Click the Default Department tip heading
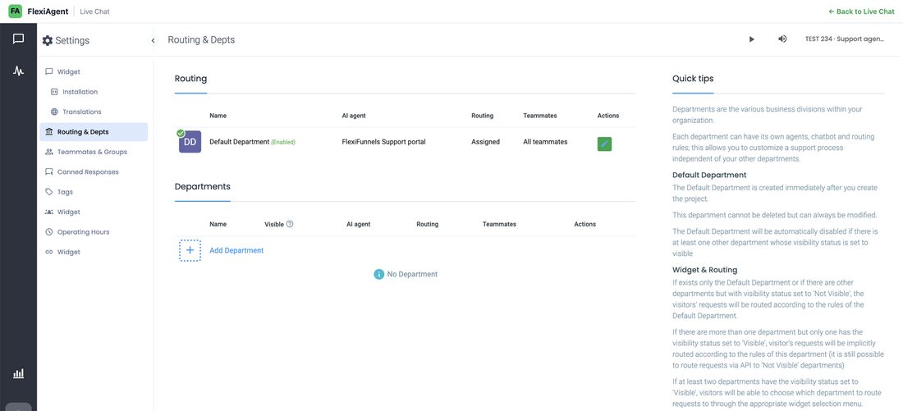Image resolution: width=903 pixels, height=411 pixels. [709, 175]
